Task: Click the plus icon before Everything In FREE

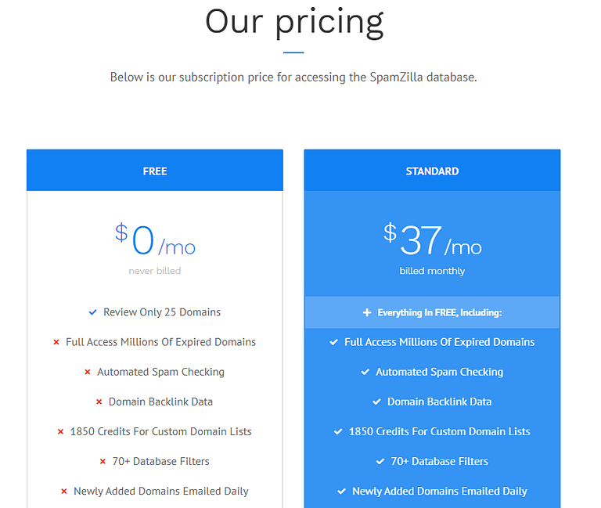Action: click(367, 312)
